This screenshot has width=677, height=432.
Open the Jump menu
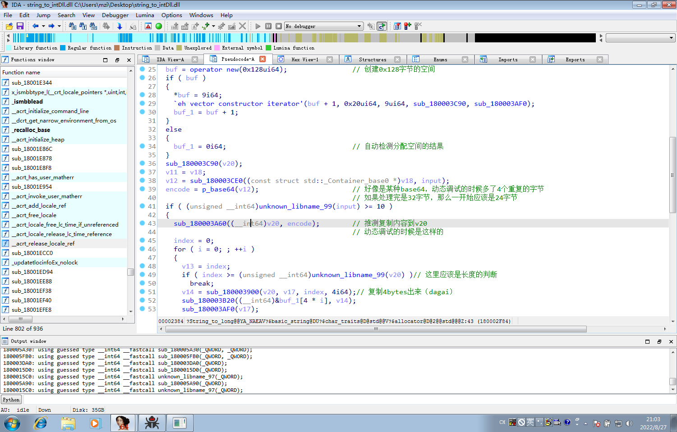tap(43, 15)
